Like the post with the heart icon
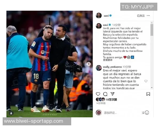Viewport: 160px width, 128px height. 98,94
